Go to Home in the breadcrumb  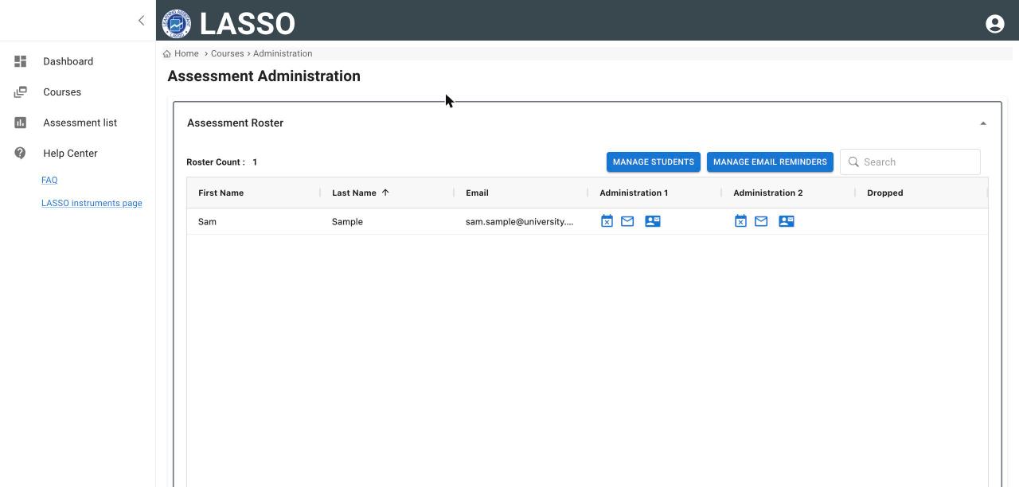[x=186, y=54]
